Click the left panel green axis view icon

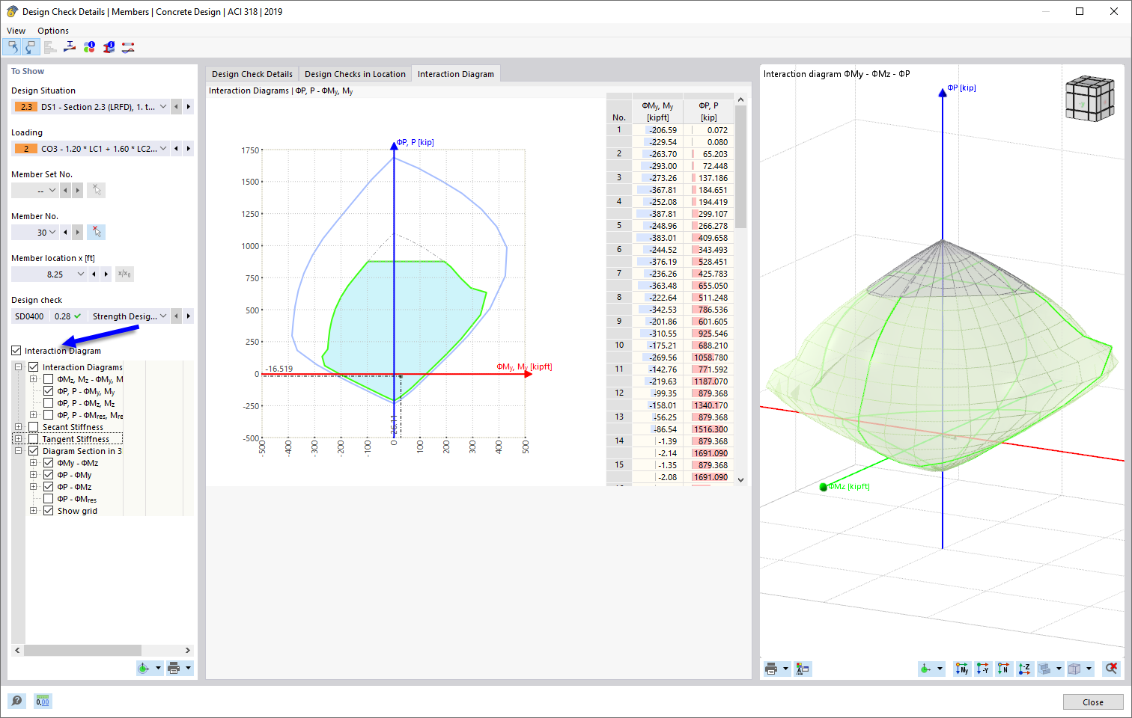(x=143, y=668)
